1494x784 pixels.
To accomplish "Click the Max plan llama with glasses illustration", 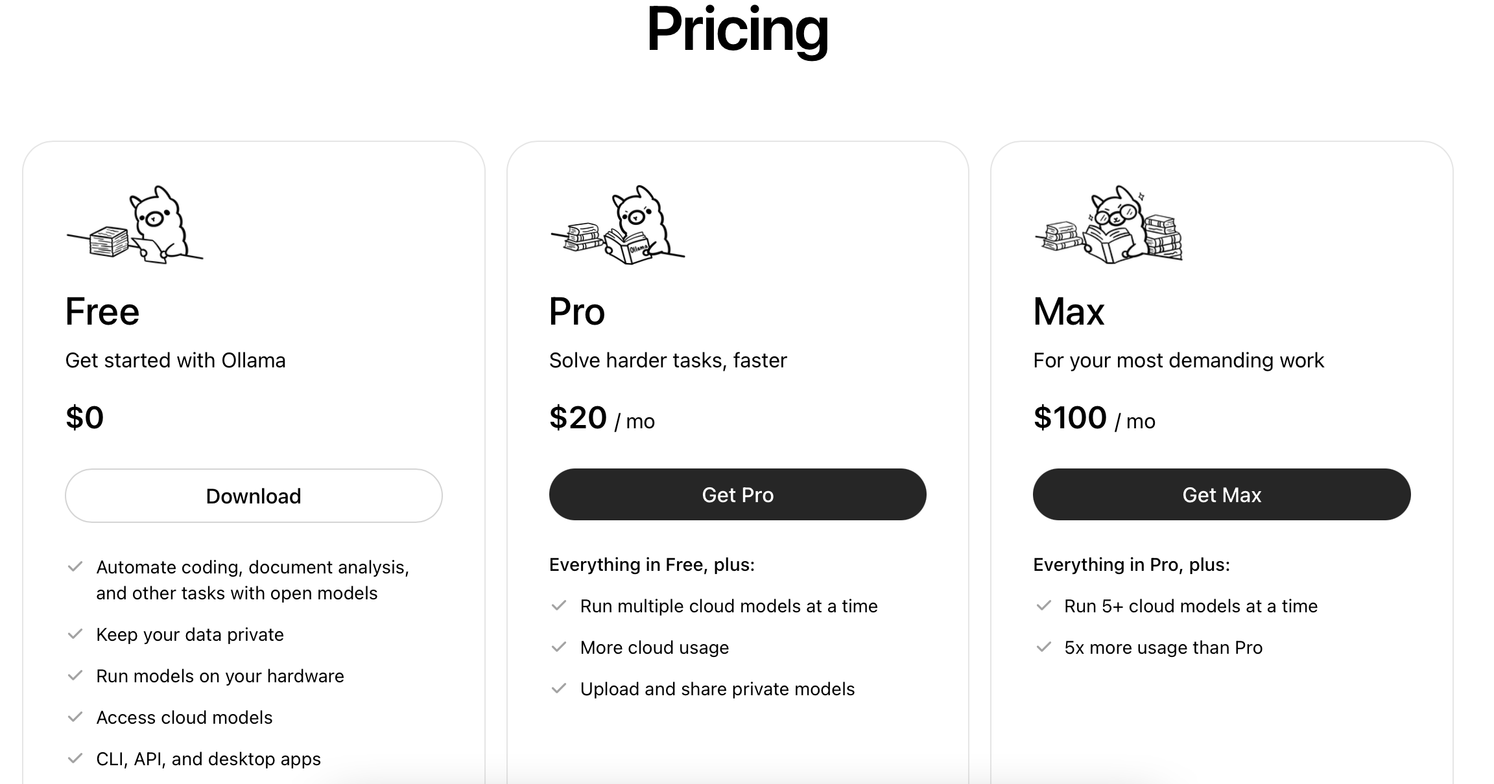I will point(1108,224).
